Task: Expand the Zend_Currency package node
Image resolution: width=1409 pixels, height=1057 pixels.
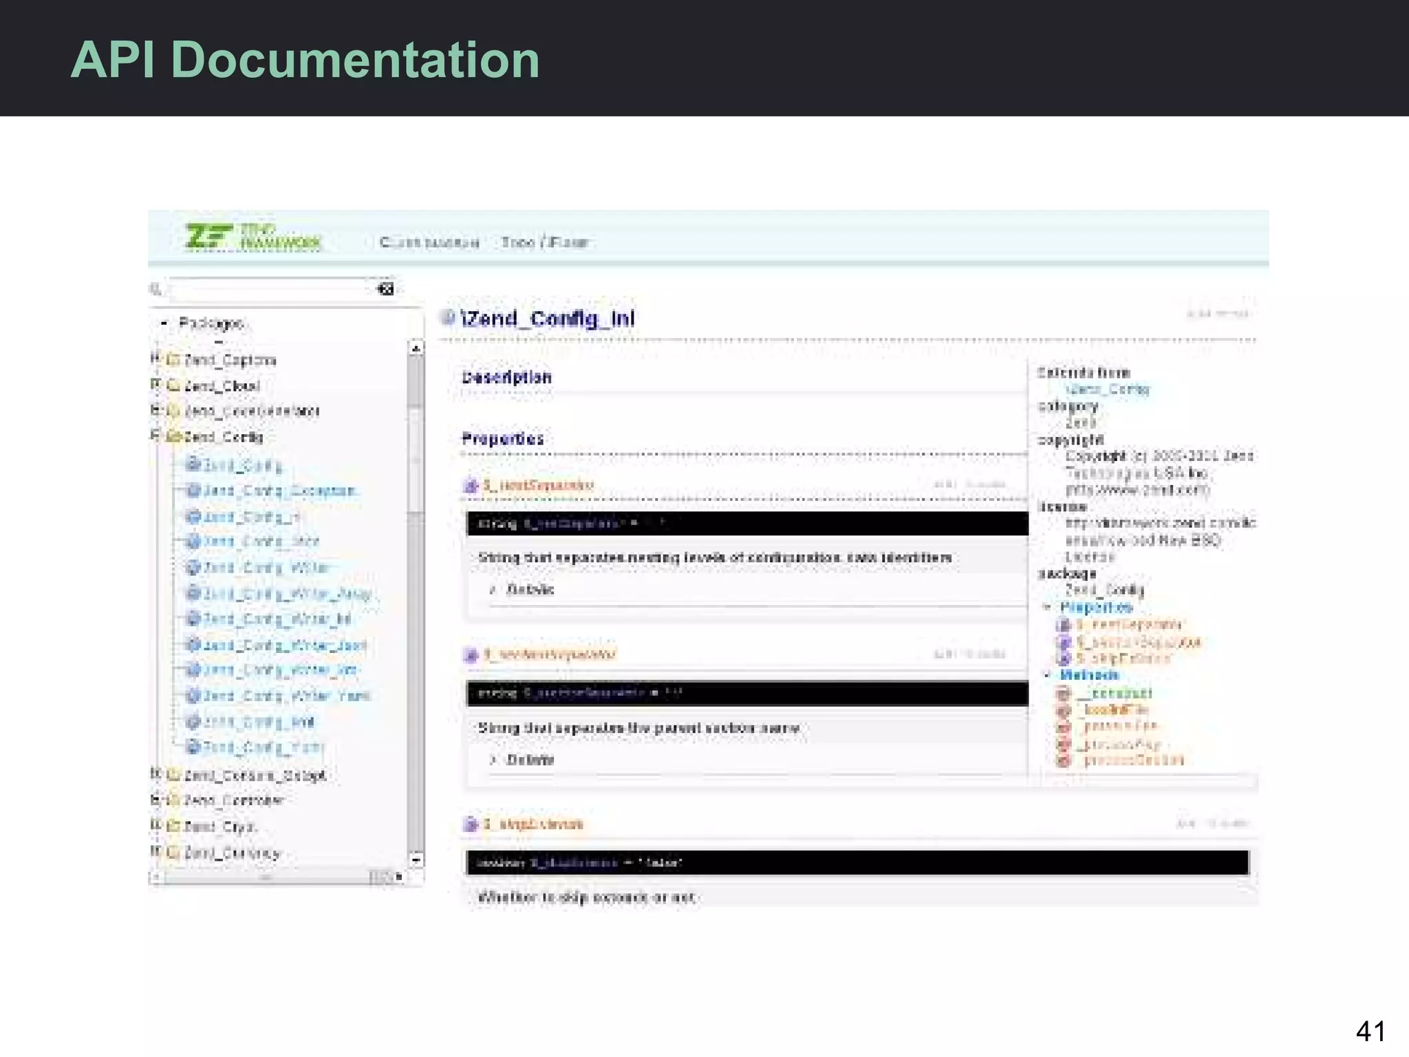Action: click(x=155, y=851)
